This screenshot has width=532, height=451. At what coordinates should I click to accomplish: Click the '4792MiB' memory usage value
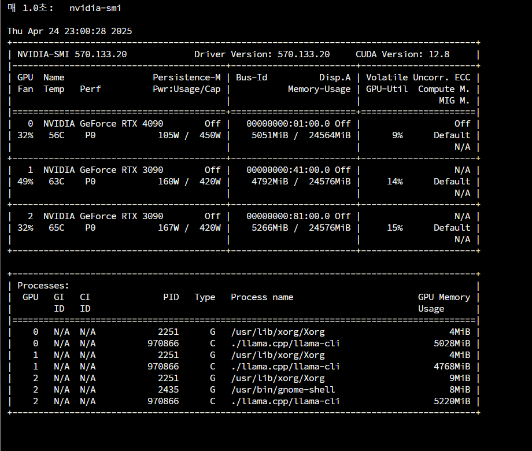pos(269,181)
